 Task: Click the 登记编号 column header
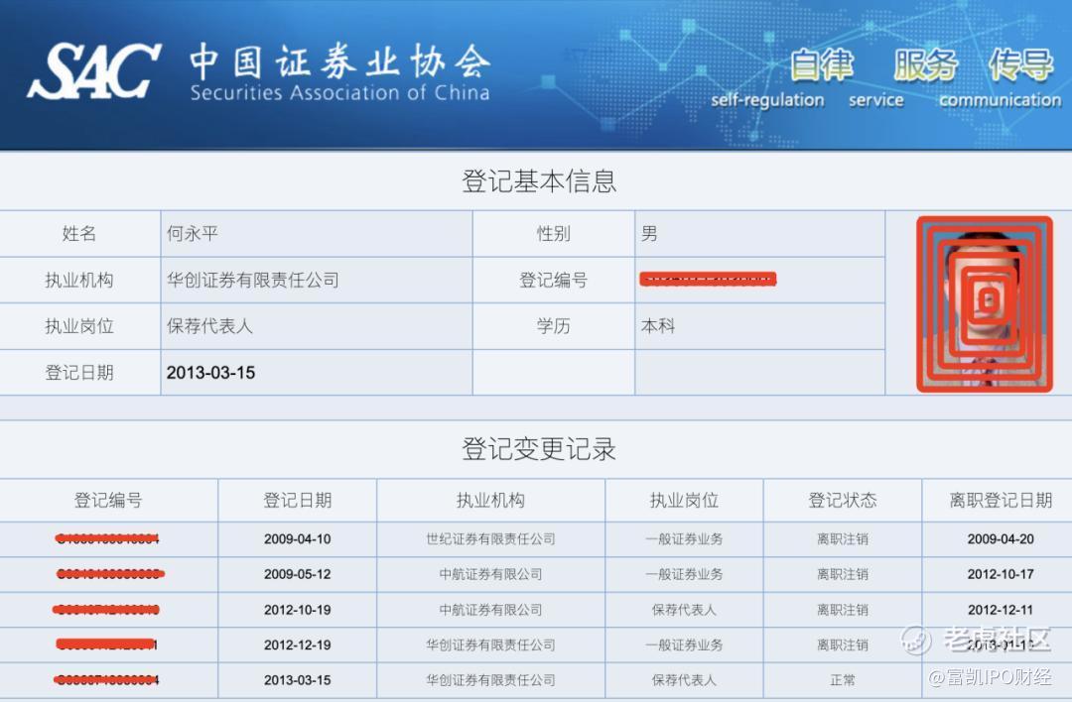click(x=109, y=501)
